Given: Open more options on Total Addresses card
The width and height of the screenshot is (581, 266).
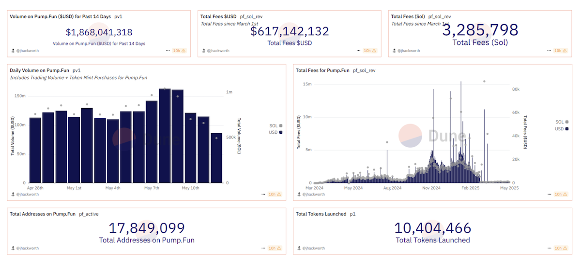Looking at the screenshot, I should click(263, 248).
